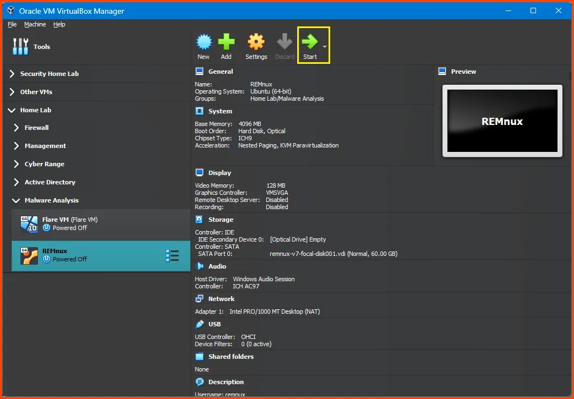Click the Shared folders icon
Screen dimensions: 574x399
(x=200, y=357)
